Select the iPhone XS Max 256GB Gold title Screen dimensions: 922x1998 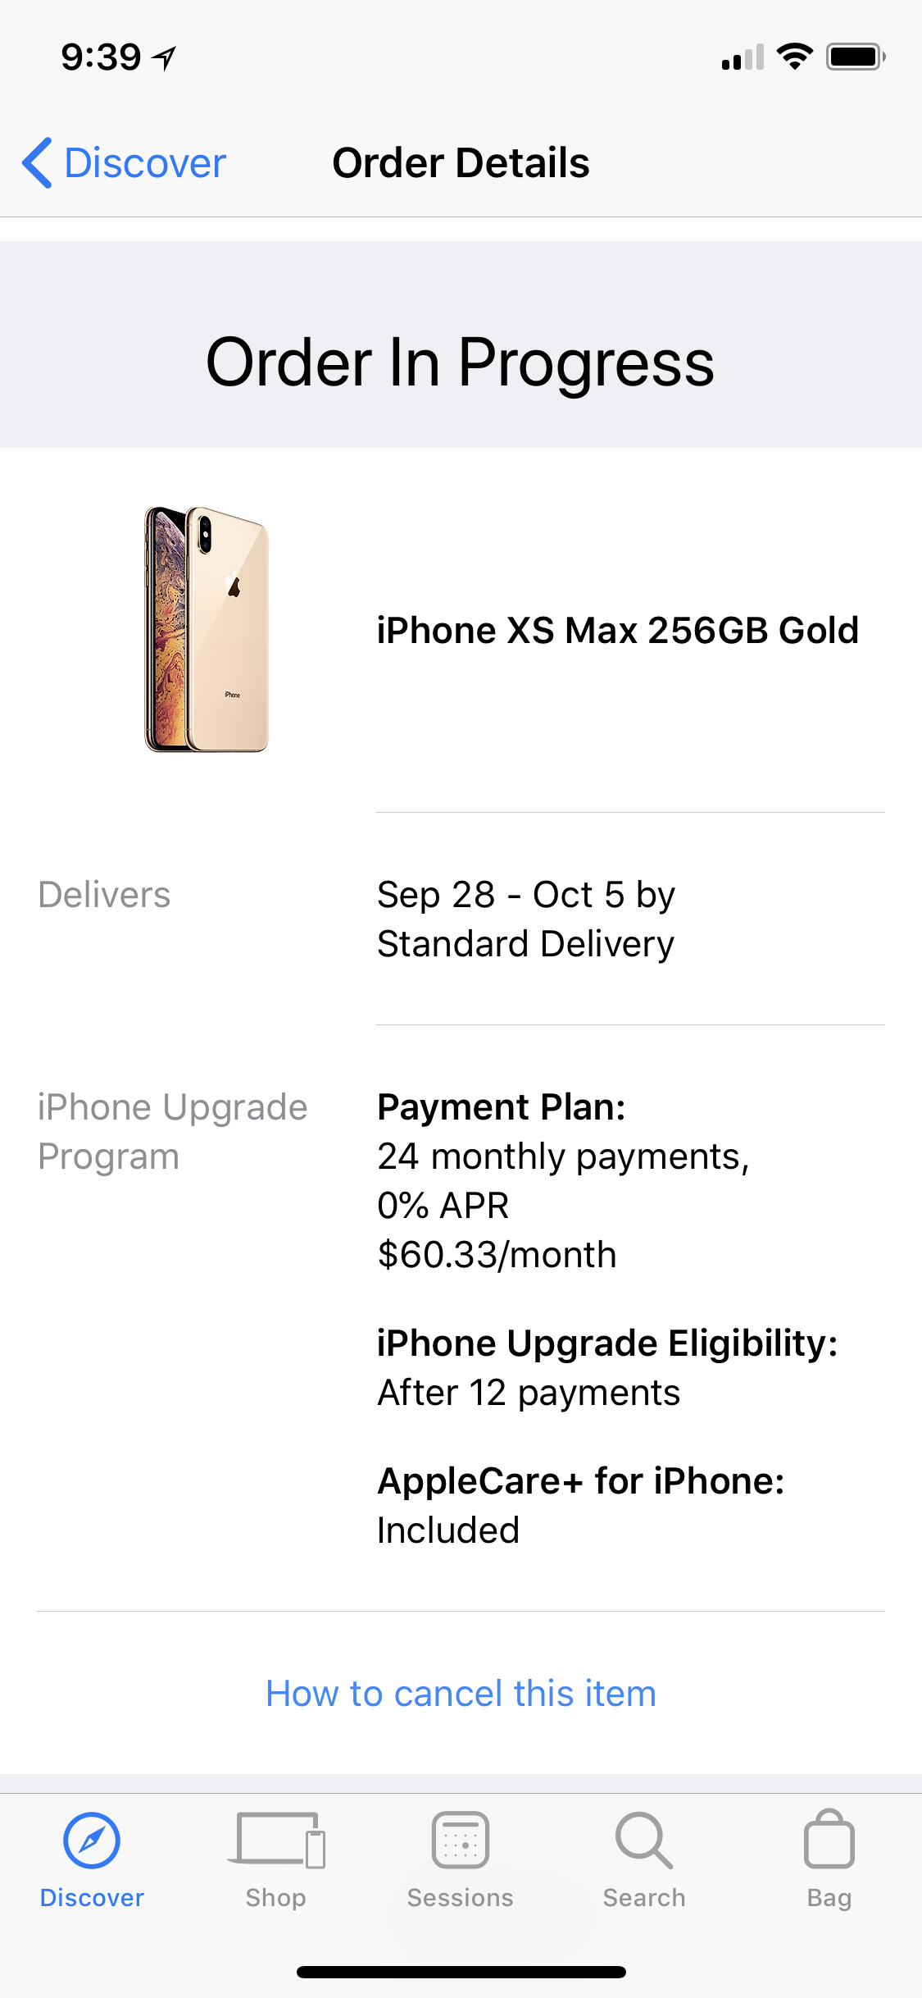click(x=617, y=630)
